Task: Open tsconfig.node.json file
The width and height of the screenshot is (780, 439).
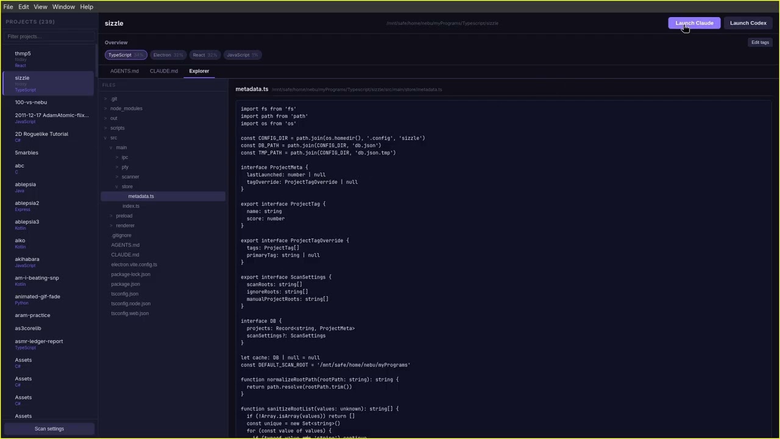Action: coord(163,304)
